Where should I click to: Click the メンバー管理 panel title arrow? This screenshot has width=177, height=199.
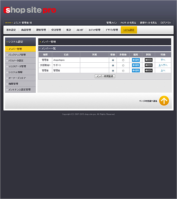point(40,42)
